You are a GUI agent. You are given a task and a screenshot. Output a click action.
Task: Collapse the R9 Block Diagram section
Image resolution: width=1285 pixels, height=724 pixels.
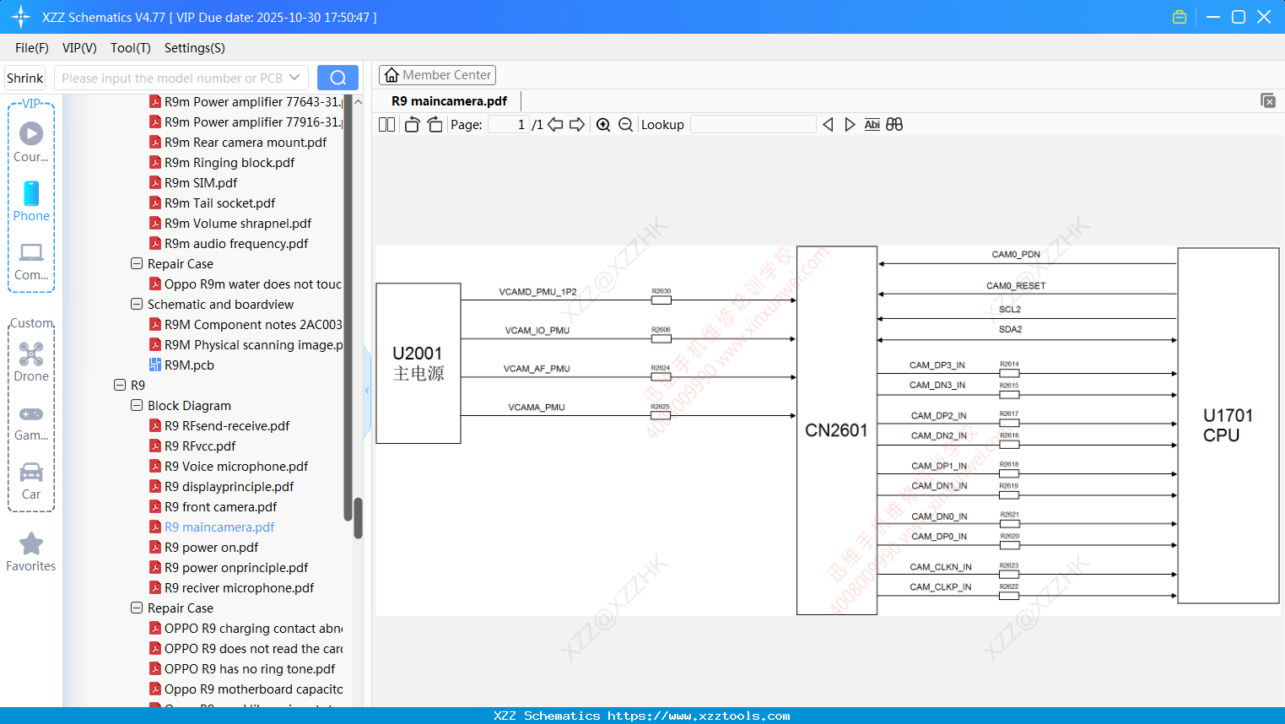pyautogui.click(x=136, y=405)
